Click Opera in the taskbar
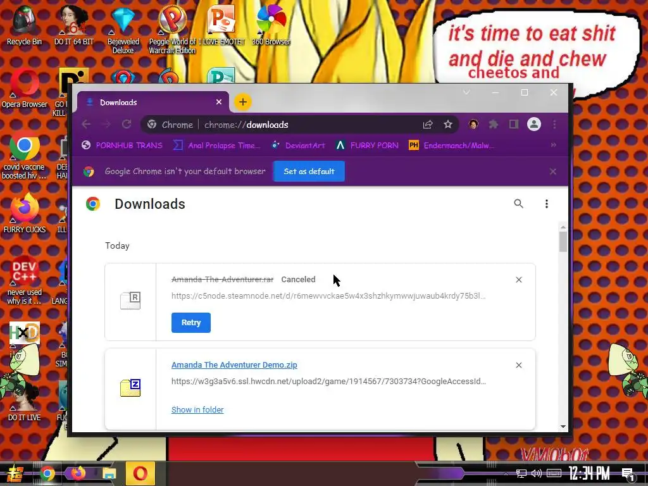This screenshot has height=486, width=648. (140, 473)
